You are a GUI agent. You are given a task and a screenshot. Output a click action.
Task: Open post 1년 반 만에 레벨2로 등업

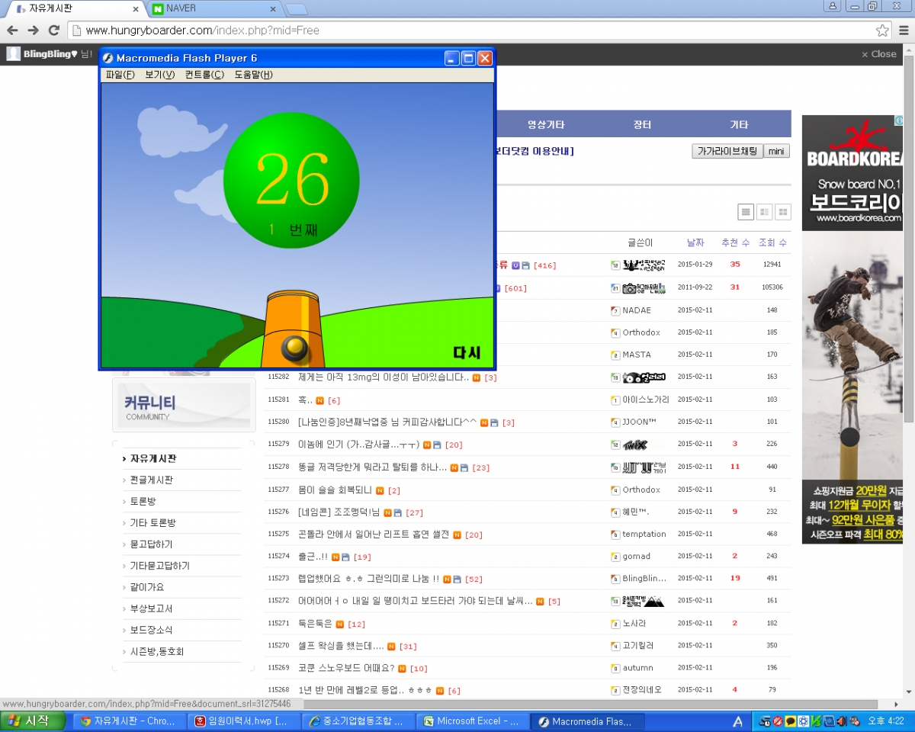365,690
